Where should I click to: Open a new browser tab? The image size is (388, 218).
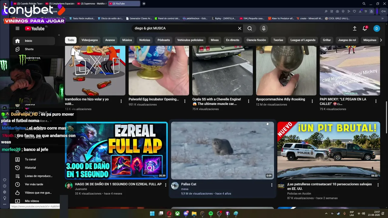click(x=144, y=4)
